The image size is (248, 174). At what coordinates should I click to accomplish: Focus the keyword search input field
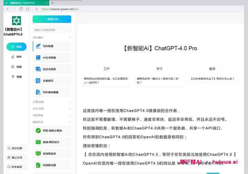52,30
